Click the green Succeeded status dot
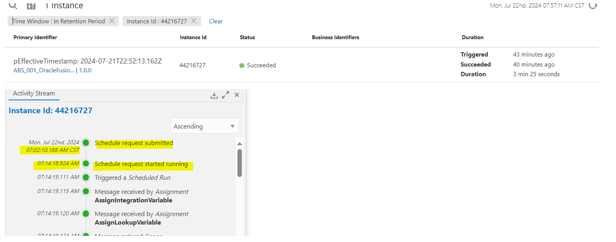 (x=242, y=65)
